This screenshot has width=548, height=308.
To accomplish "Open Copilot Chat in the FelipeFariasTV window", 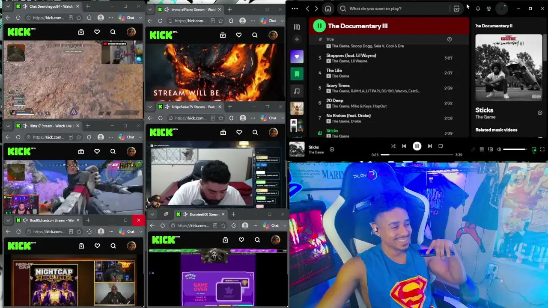I will point(268,118).
